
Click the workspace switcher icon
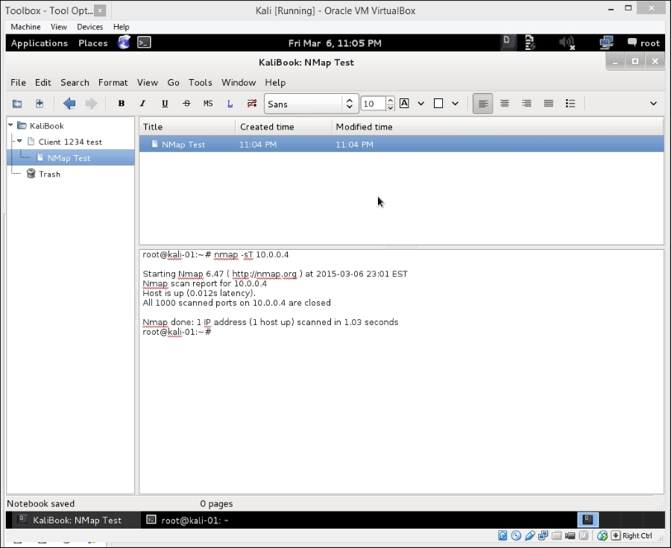point(588,520)
